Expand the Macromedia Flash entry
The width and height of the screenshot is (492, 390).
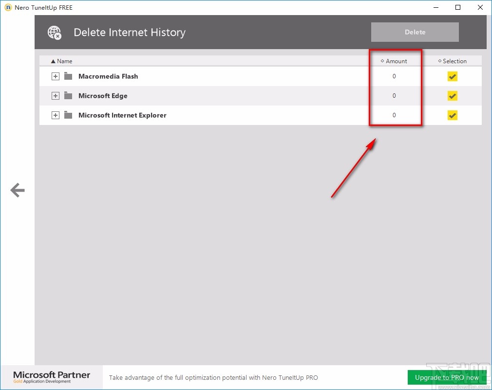(55, 76)
